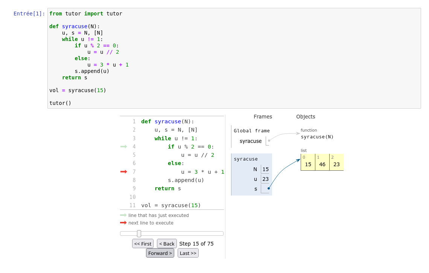Click 'next line to execute' legend text
The image size is (429, 273).
pyautogui.click(x=151, y=223)
